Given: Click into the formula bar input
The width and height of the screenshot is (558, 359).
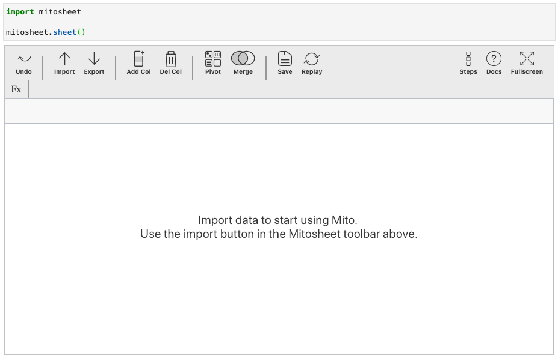Looking at the screenshot, I should [291, 89].
